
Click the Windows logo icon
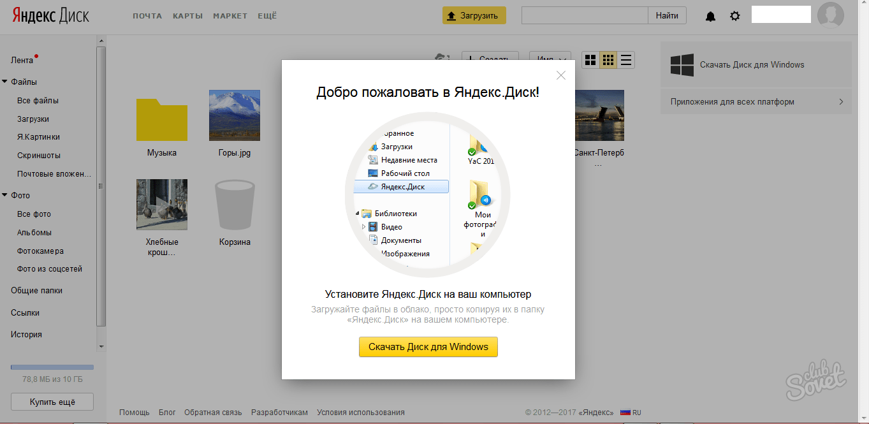click(x=682, y=65)
